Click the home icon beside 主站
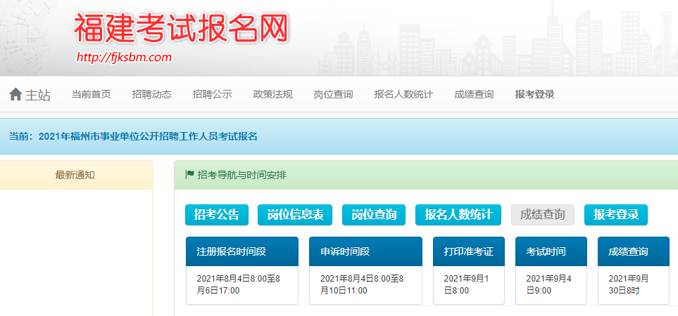The image size is (678, 316). (x=15, y=94)
